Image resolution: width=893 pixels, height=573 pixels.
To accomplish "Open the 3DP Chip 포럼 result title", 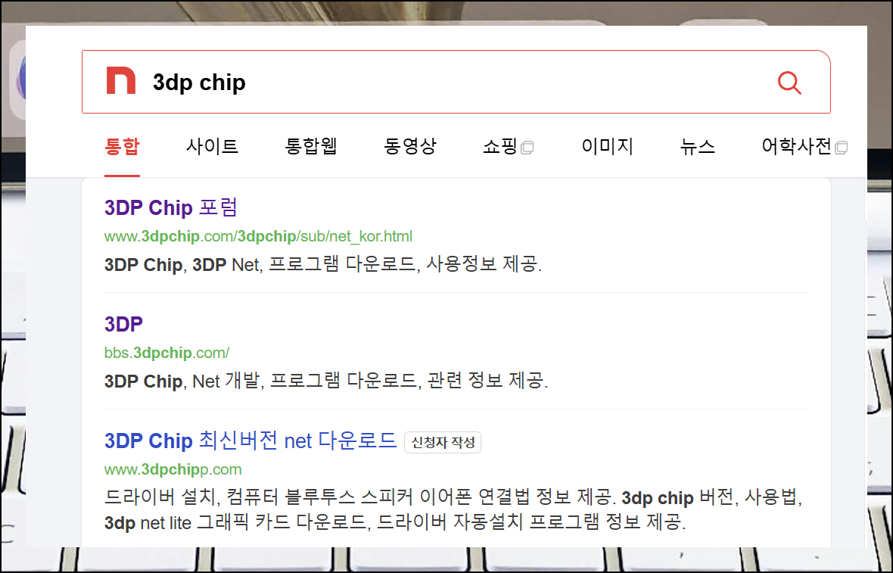I will click(x=170, y=207).
